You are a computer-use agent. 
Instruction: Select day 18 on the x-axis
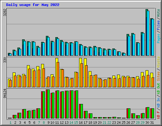click(x=90, y=123)
